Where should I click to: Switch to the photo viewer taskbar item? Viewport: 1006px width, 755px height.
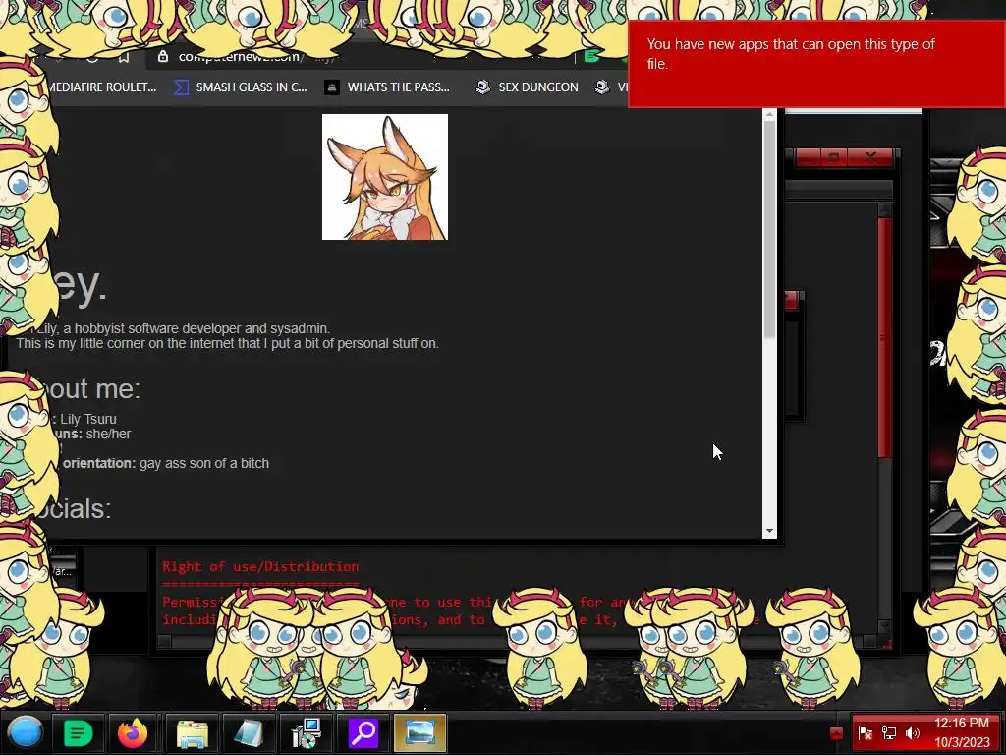419,733
